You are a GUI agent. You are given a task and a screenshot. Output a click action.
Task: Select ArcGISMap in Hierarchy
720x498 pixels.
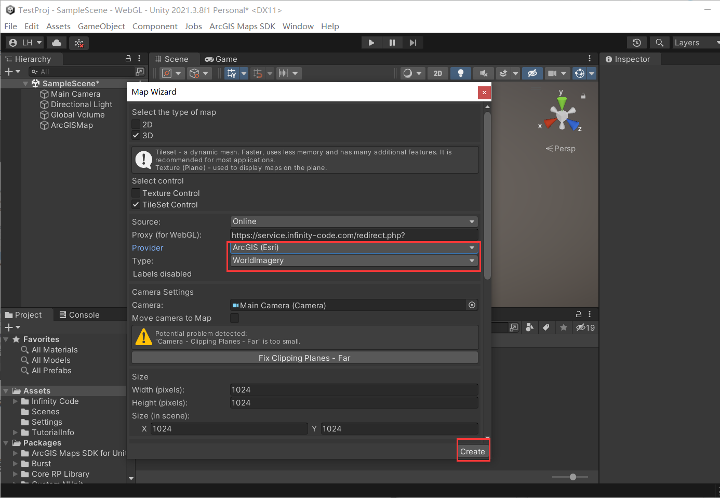pyautogui.click(x=72, y=125)
